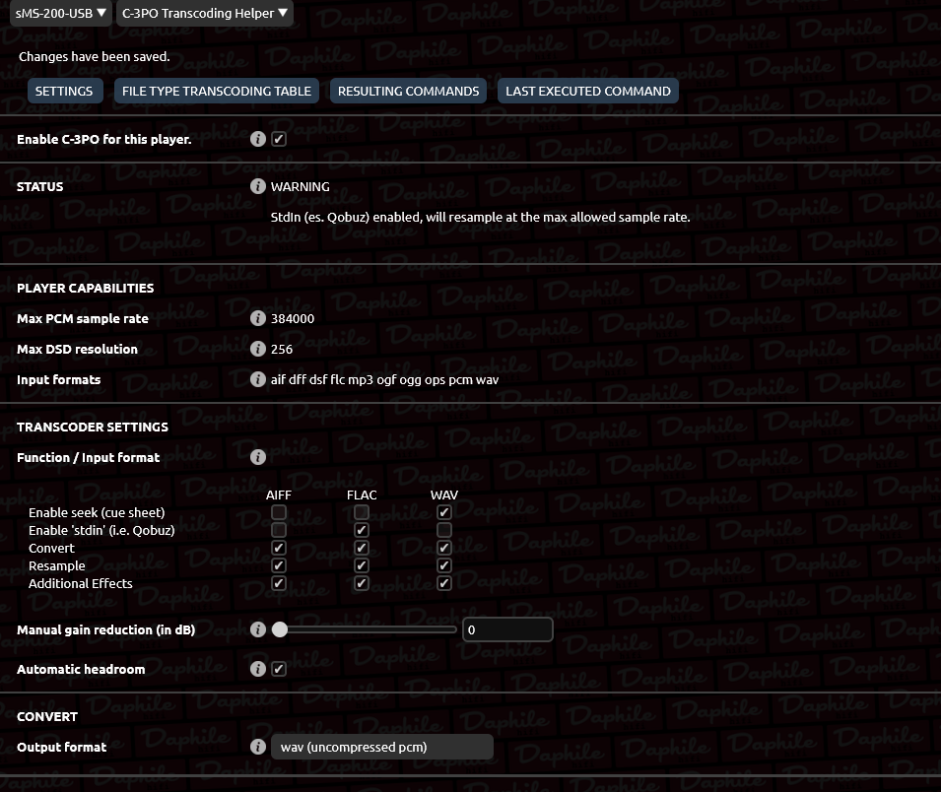Uncheck Automatic headroom checkbox
941x792 pixels.
pos(279,669)
